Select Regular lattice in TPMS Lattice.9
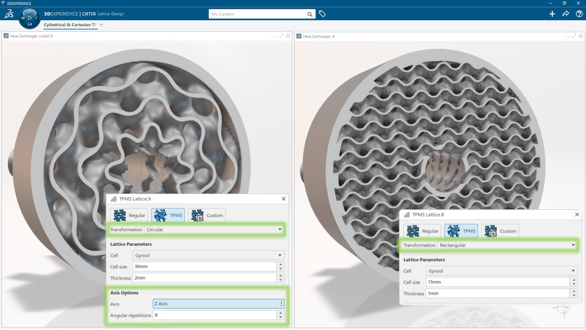 tap(129, 215)
